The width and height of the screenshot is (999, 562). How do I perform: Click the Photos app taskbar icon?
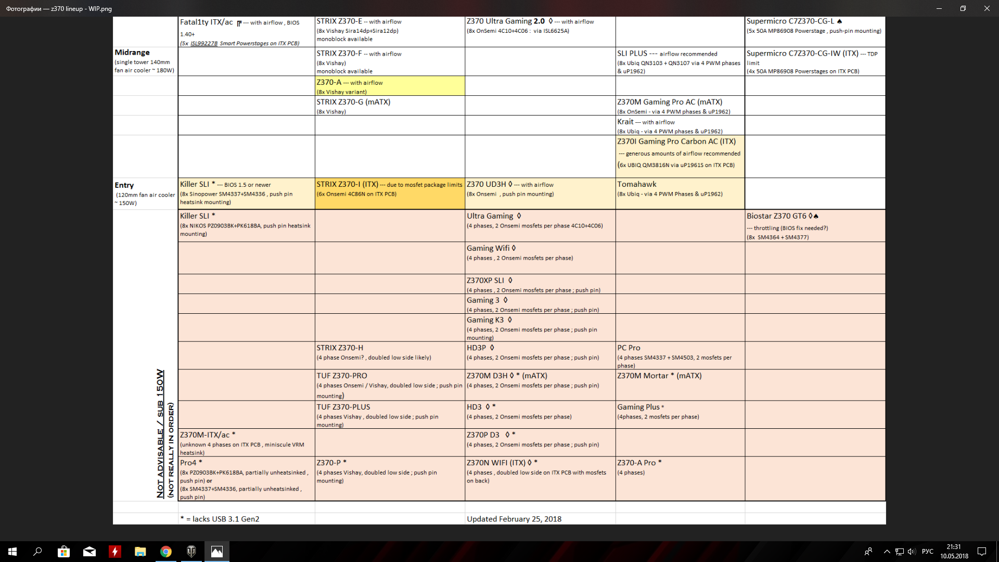(217, 552)
